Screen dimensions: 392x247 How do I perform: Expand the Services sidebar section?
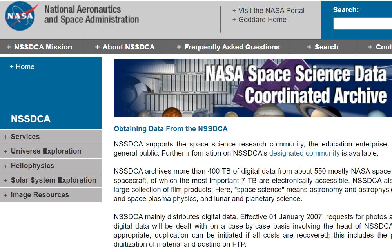[25, 137]
